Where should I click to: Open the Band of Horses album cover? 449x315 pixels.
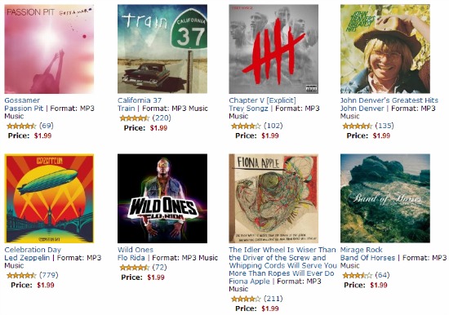click(x=385, y=198)
